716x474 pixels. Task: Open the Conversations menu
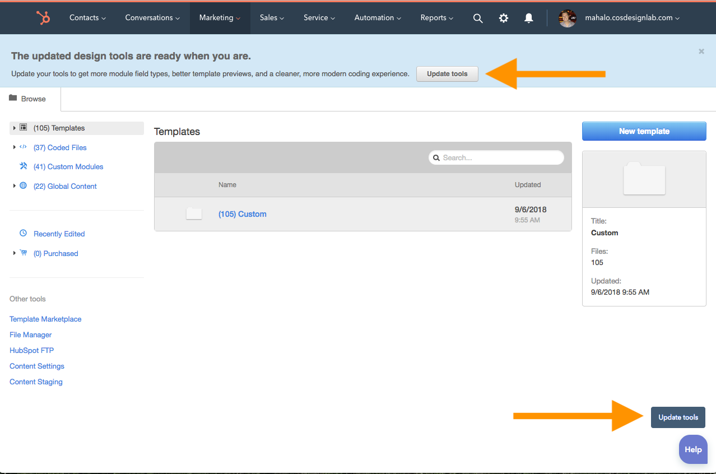[x=152, y=18]
